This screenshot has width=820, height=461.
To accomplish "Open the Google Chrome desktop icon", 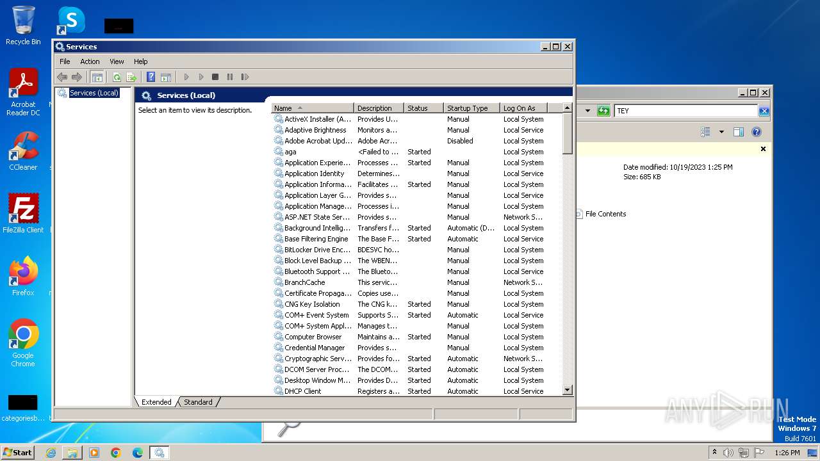I will (23, 343).
